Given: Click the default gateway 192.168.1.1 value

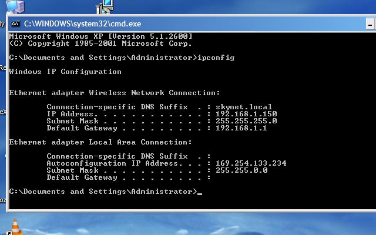Looking at the screenshot, I should tap(241, 128).
